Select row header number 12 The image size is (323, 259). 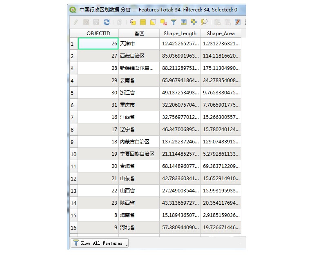click(x=74, y=179)
